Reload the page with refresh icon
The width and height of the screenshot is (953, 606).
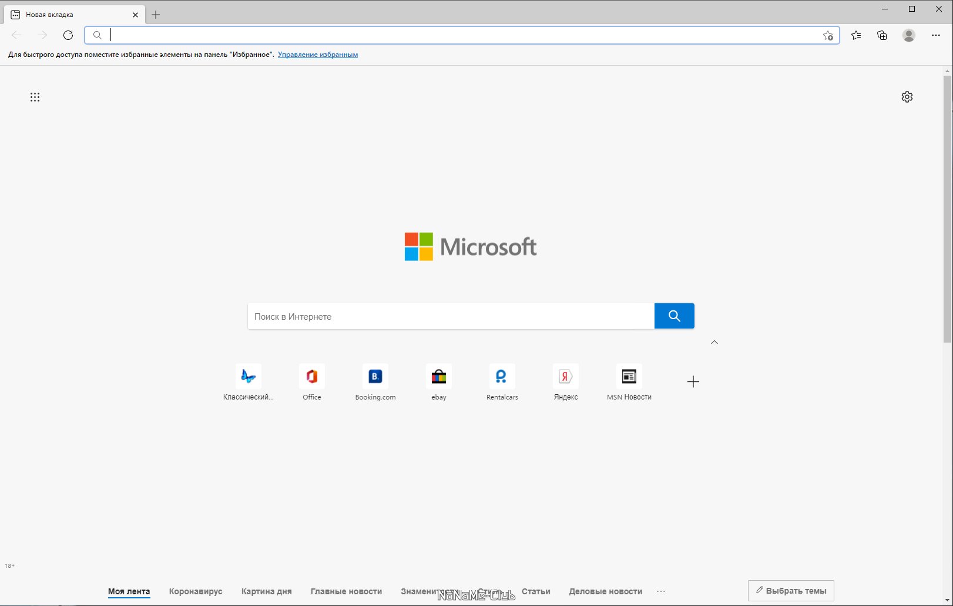coord(68,35)
